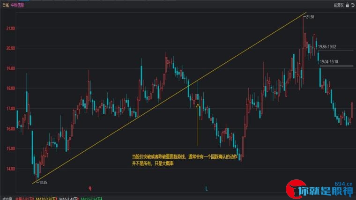
Task: Click the 20.00 price axis label
Action: (x=10, y=48)
